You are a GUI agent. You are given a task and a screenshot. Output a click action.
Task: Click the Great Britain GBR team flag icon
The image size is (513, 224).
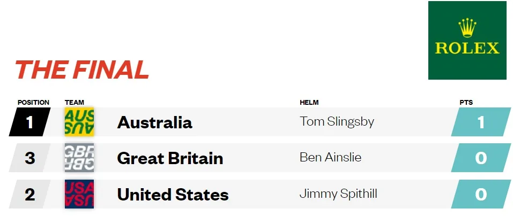point(79,158)
